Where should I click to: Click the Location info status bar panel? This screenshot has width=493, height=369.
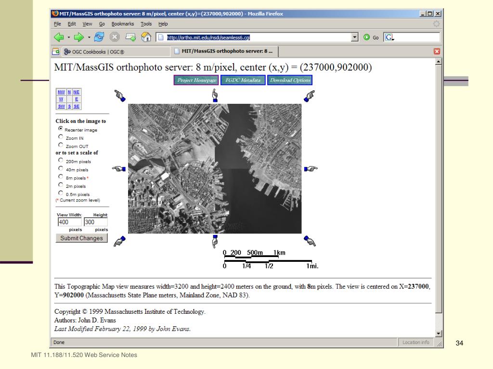pos(415,342)
